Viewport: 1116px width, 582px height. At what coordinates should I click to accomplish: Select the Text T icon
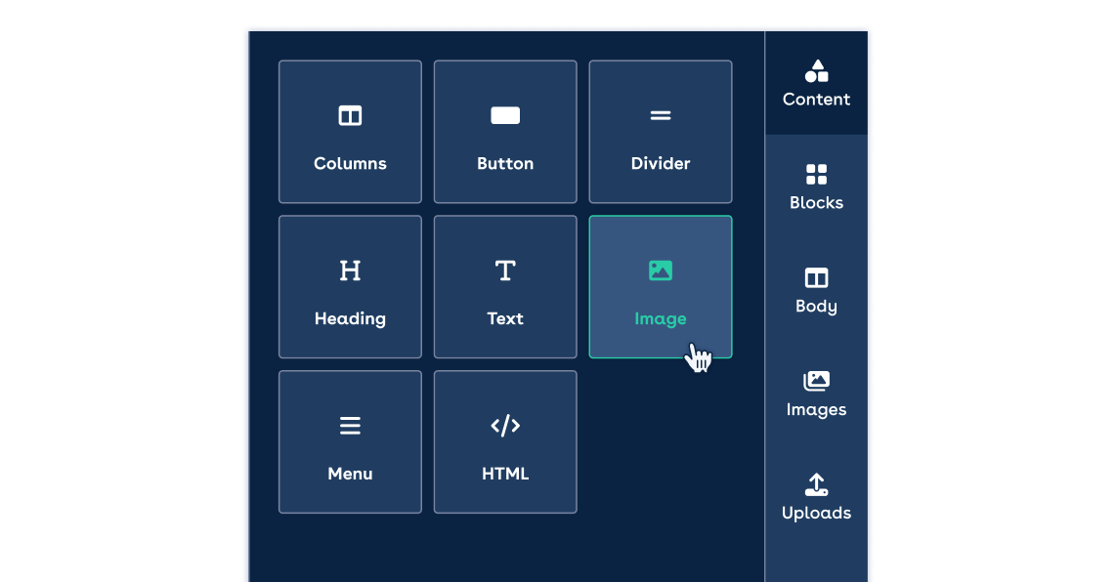(x=505, y=270)
